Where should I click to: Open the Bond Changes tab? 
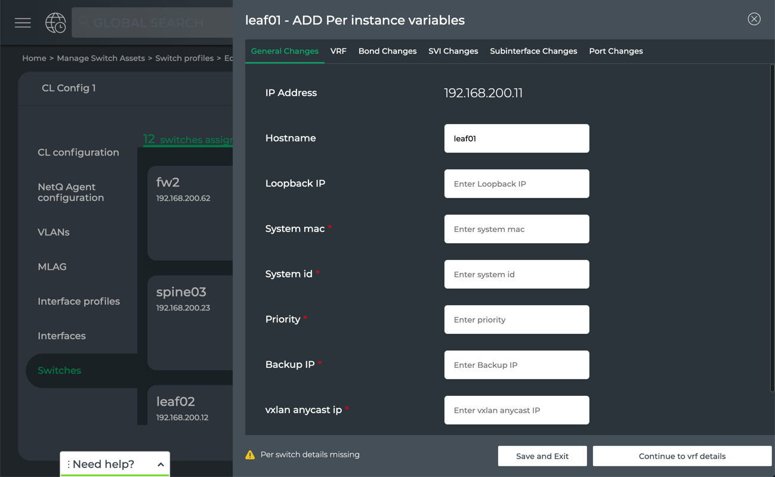[x=387, y=51]
